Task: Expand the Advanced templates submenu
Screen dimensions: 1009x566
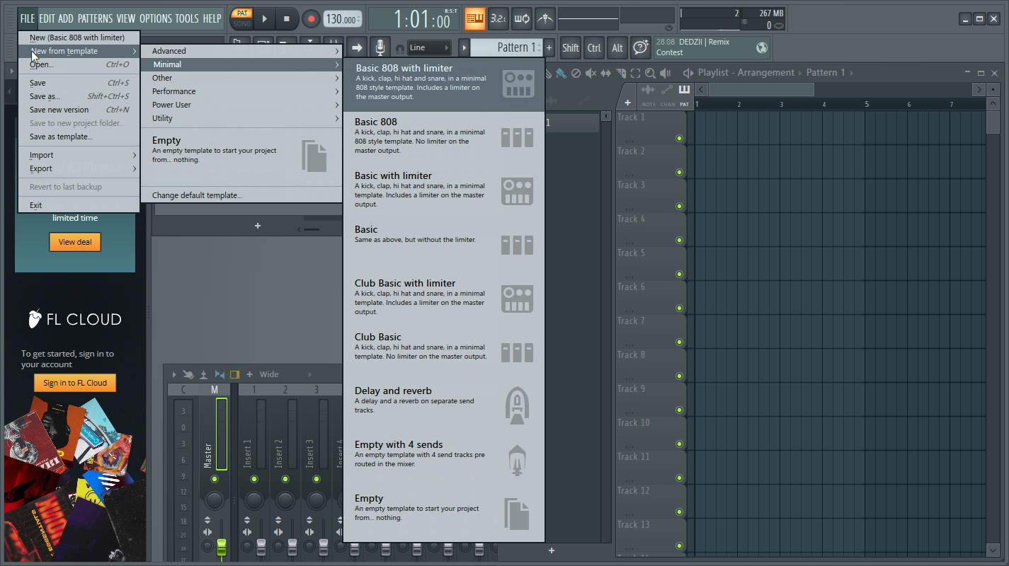Action: coord(241,51)
